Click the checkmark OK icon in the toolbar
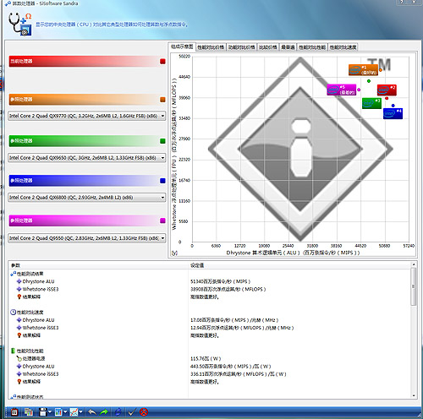Screen dimensions: 423x419 (x=131, y=412)
